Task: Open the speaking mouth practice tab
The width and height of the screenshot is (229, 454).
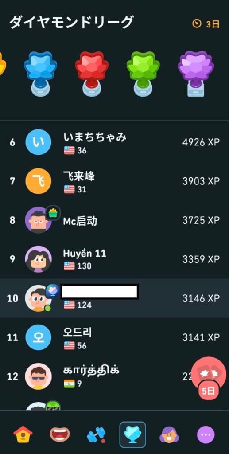Action: pos(59,434)
